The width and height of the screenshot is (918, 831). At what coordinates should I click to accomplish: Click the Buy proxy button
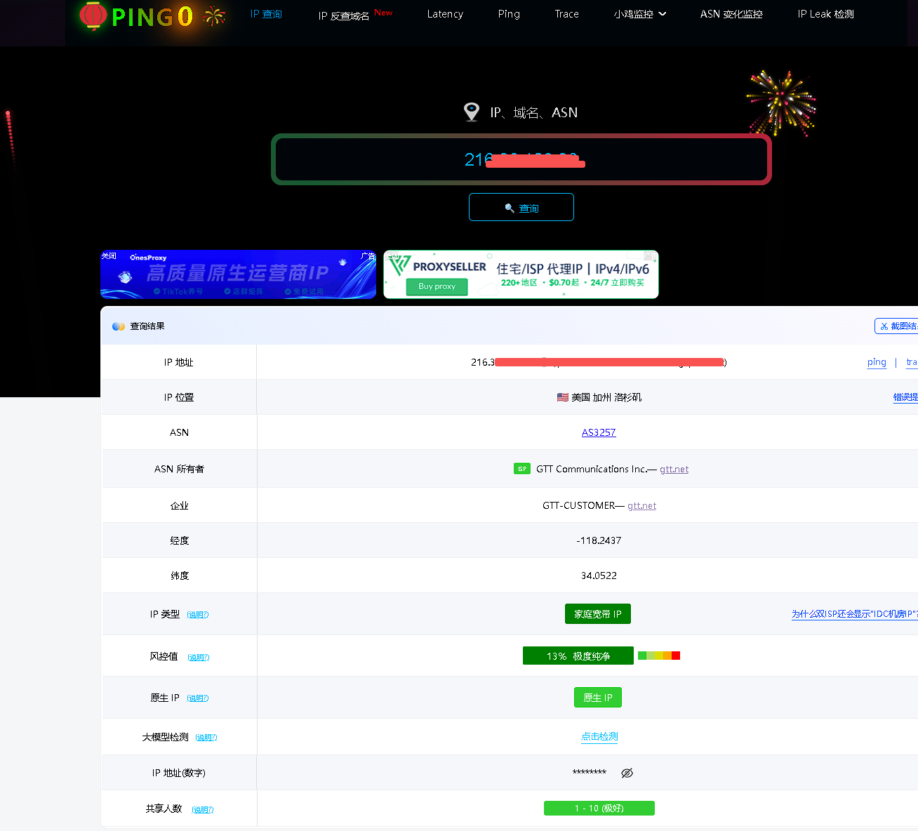(437, 286)
